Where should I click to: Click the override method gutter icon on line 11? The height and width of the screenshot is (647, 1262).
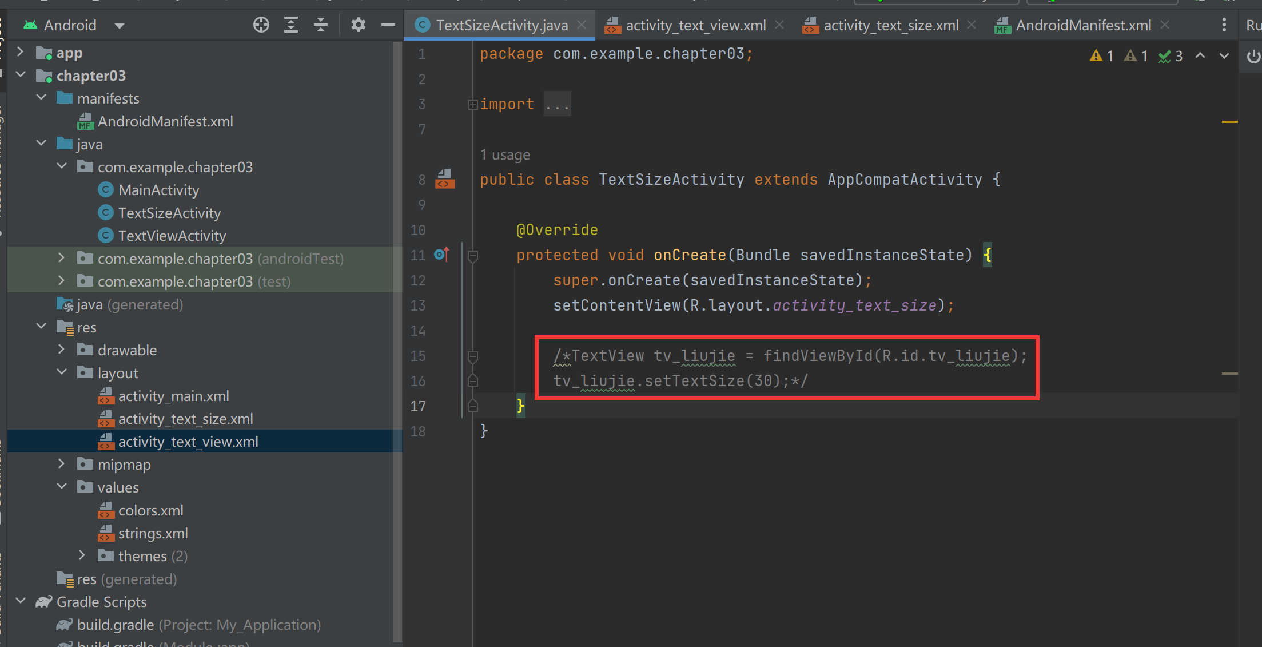pos(441,254)
